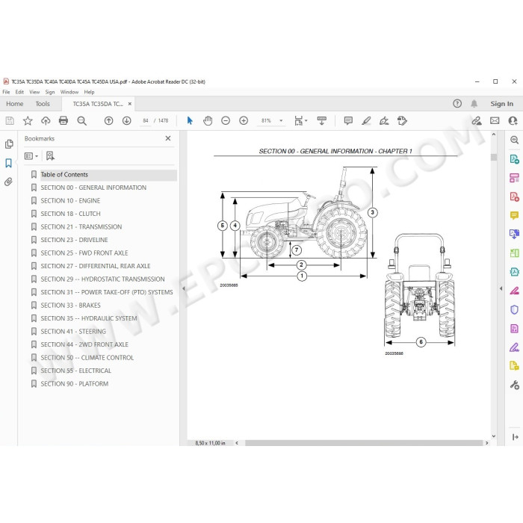Open the zoom level dropdown arrow
Viewport: 523px width, 523px height.
click(281, 120)
